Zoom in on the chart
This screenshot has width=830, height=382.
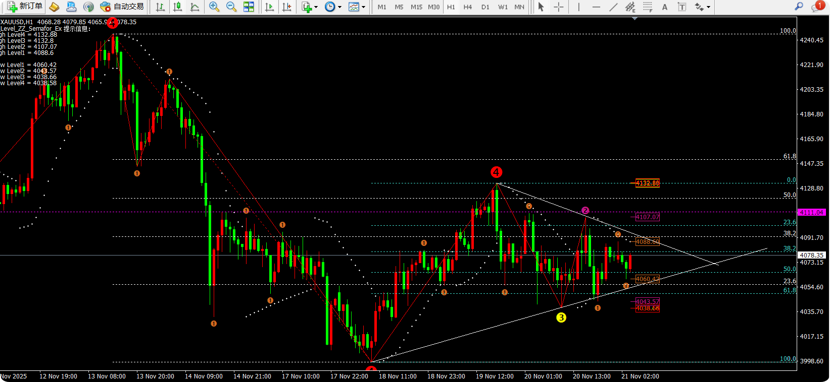214,7
